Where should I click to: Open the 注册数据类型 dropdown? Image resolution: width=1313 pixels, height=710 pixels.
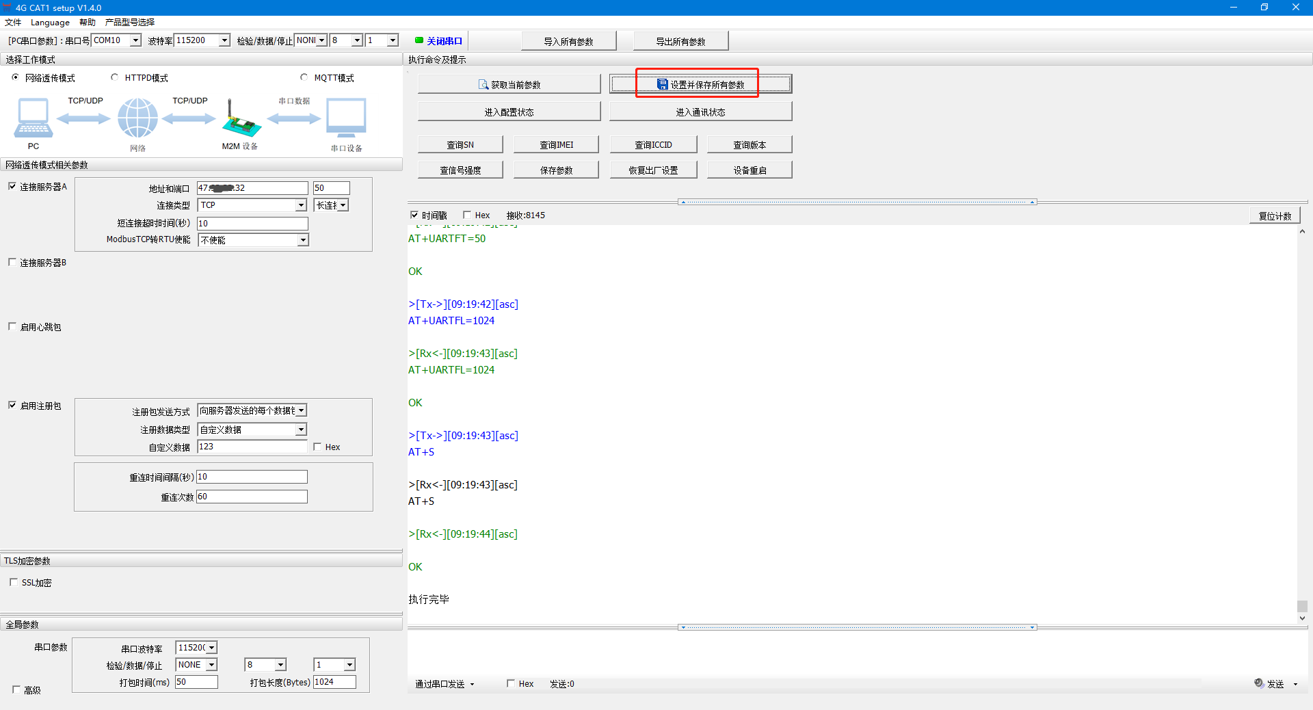301,430
